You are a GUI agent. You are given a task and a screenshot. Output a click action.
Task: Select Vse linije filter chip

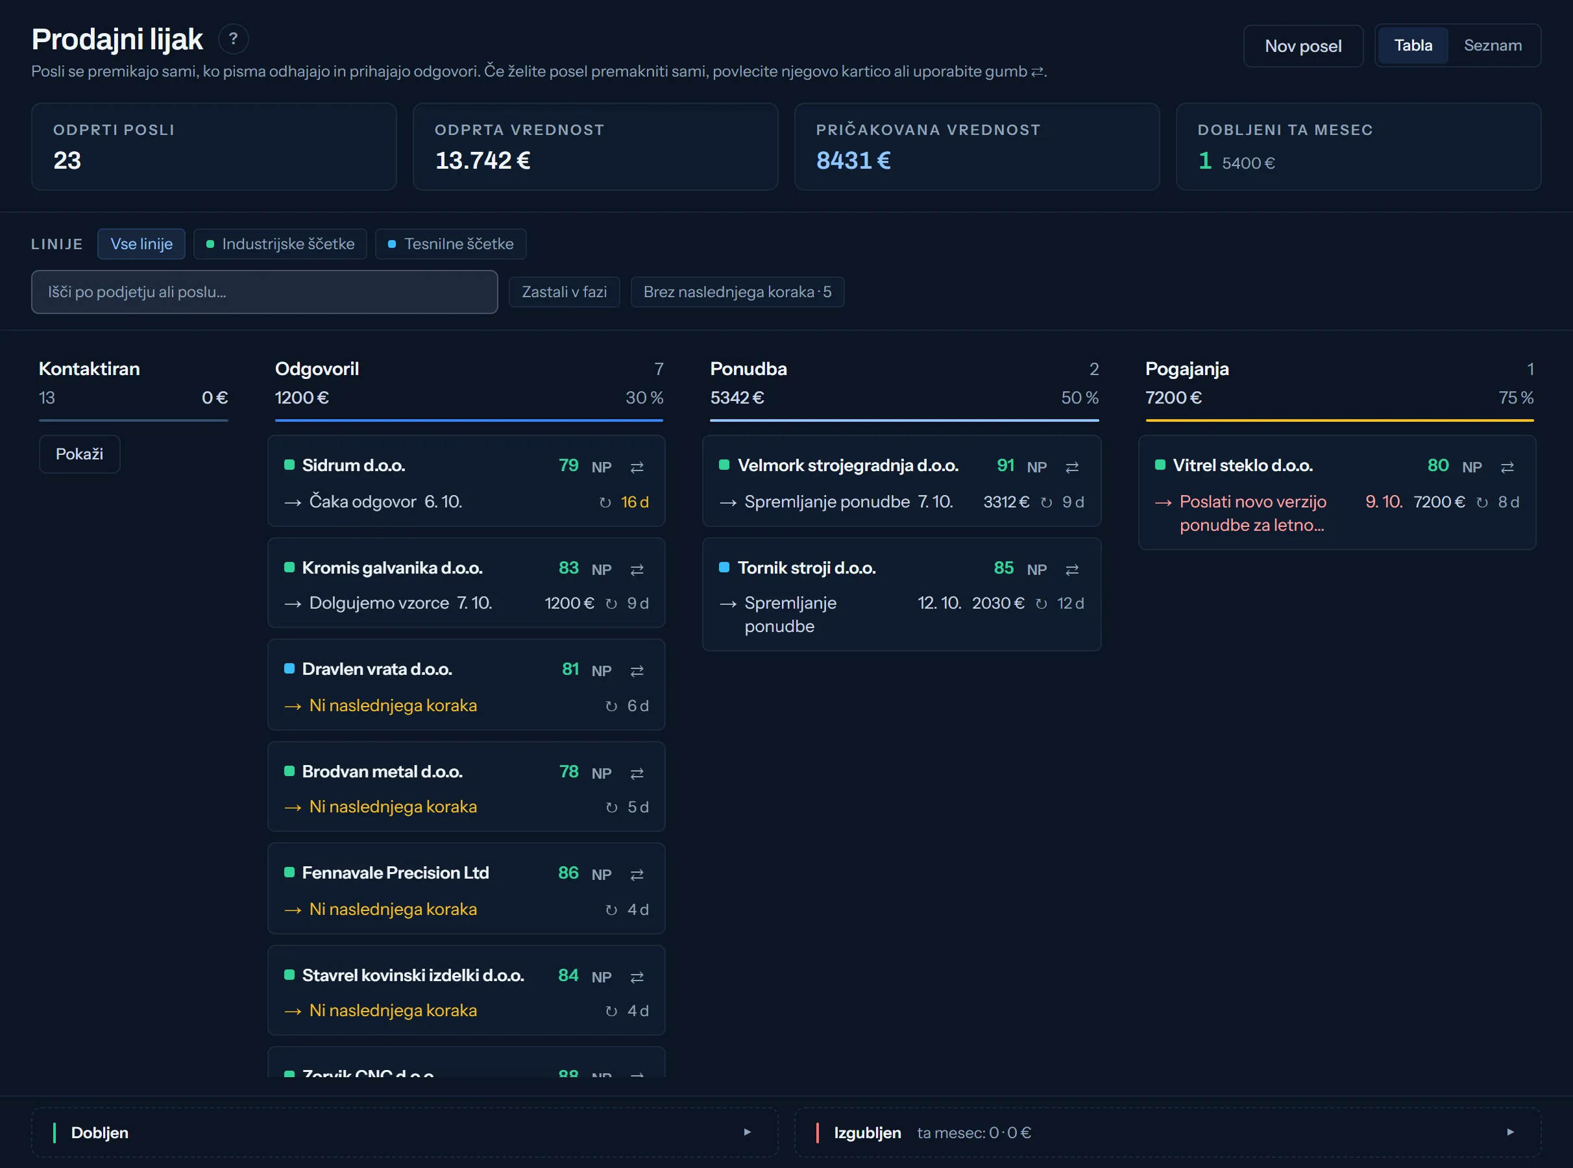[x=141, y=244]
